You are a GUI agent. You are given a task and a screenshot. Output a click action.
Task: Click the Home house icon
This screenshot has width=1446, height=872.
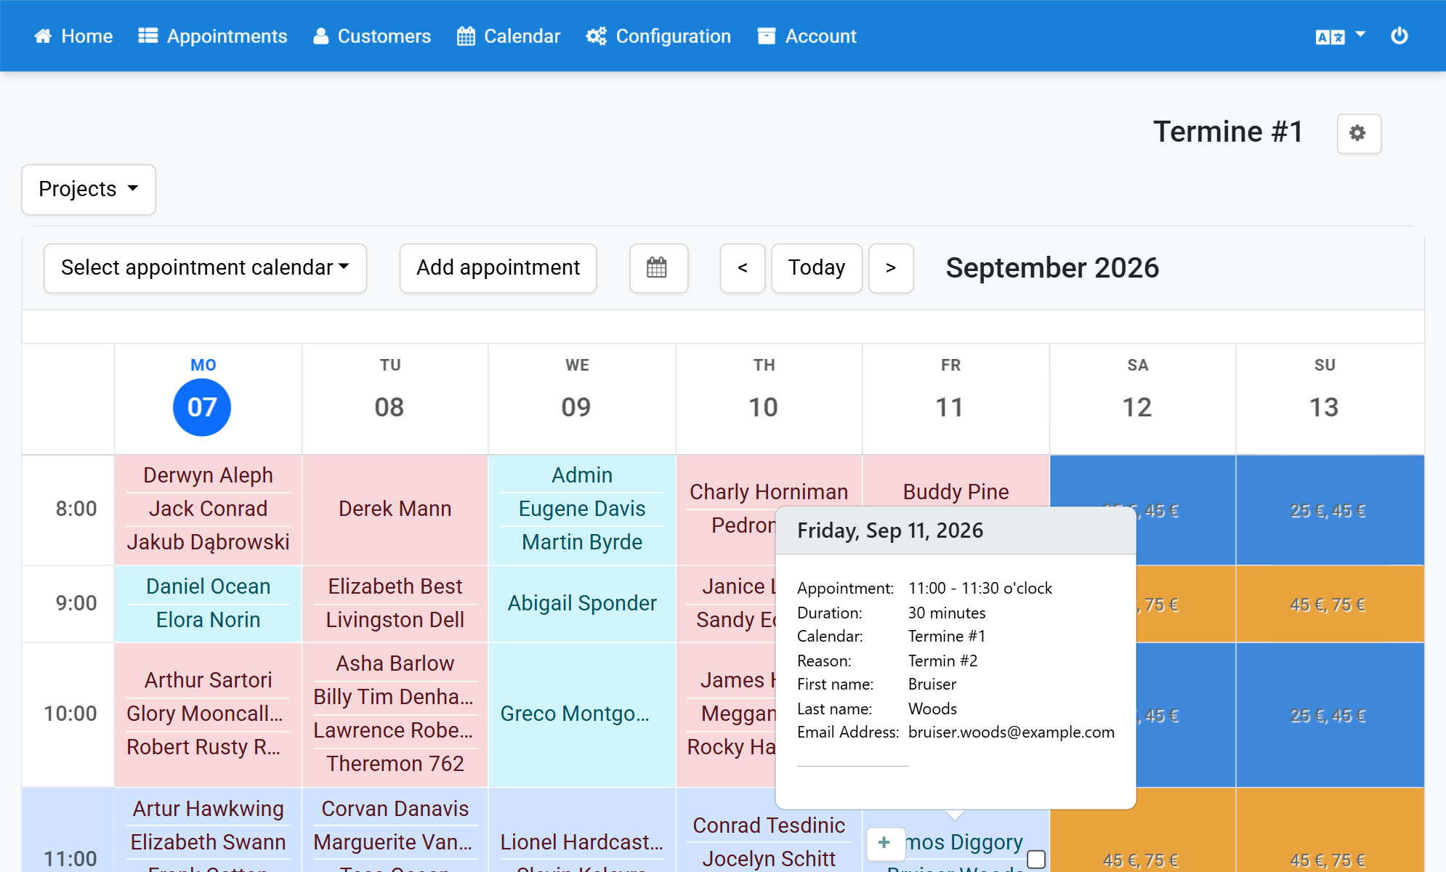[43, 36]
